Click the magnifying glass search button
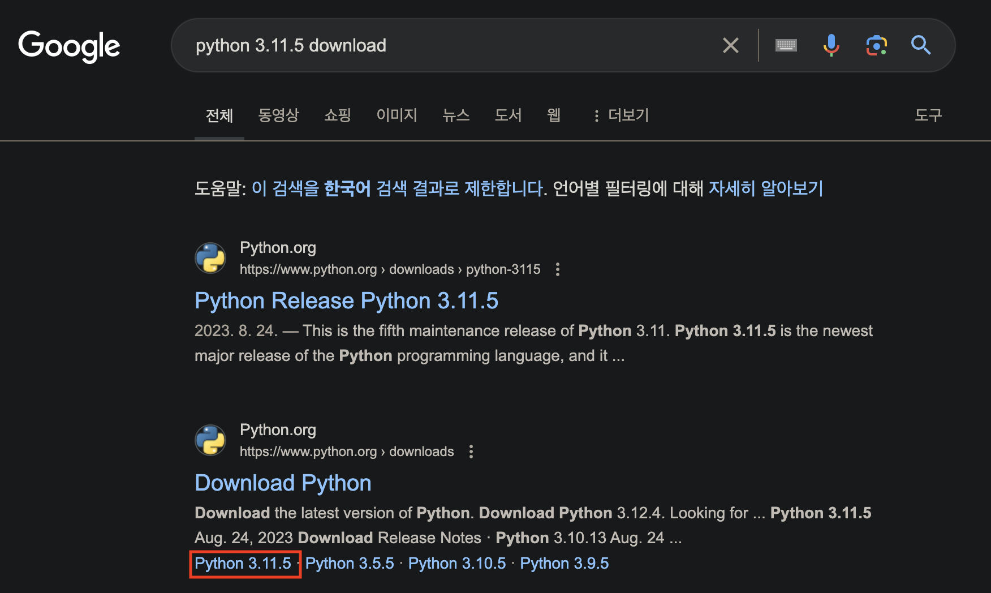The image size is (991, 593). pos(921,45)
